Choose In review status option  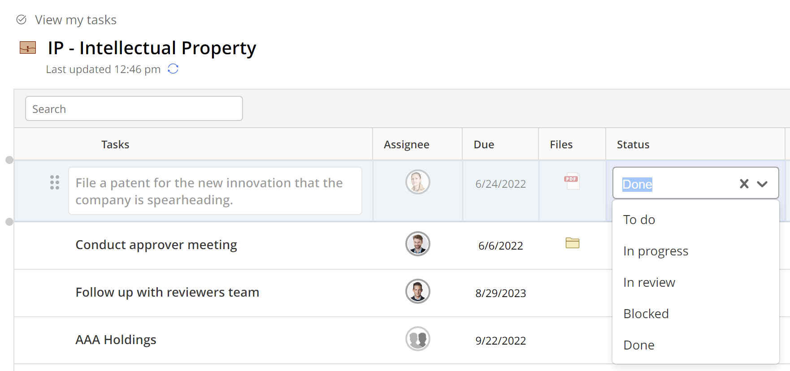pyautogui.click(x=649, y=282)
